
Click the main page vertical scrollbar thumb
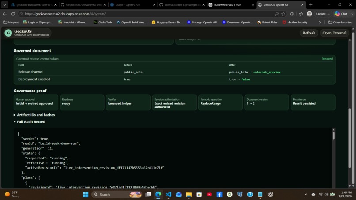tap(350, 138)
